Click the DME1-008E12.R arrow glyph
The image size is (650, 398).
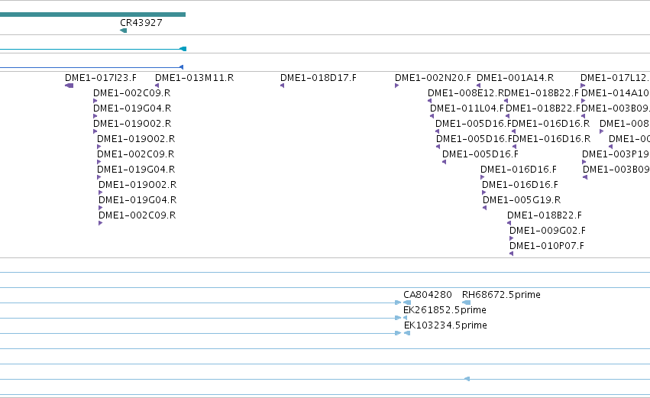pos(429,101)
